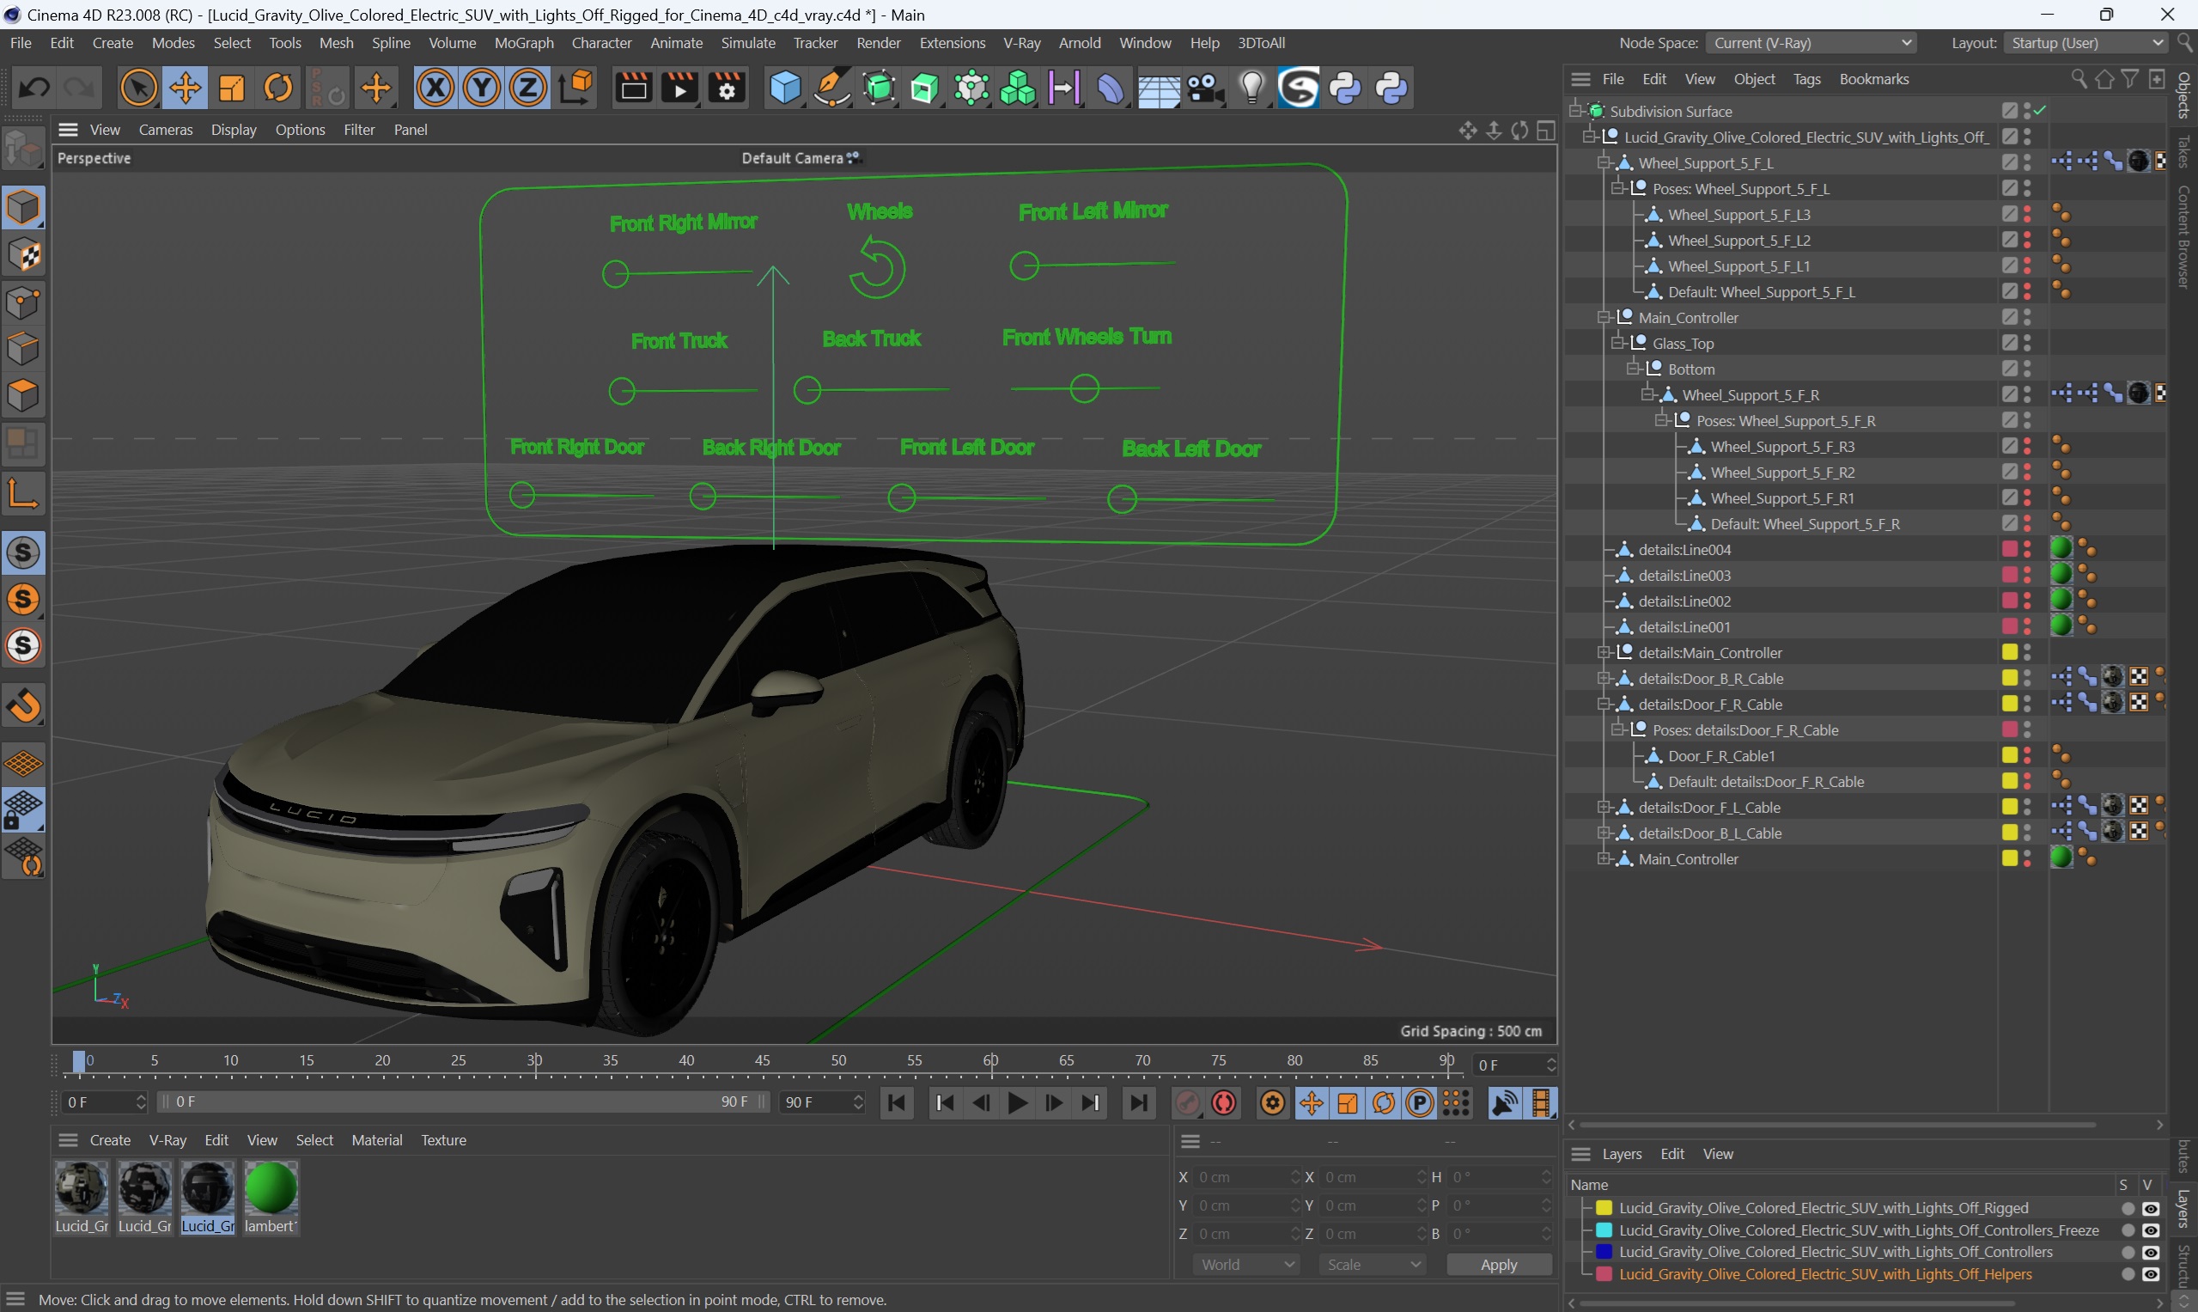Toggle solo for the Rigged layer
The image size is (2198, 1312).
tap(2128, 1208)
